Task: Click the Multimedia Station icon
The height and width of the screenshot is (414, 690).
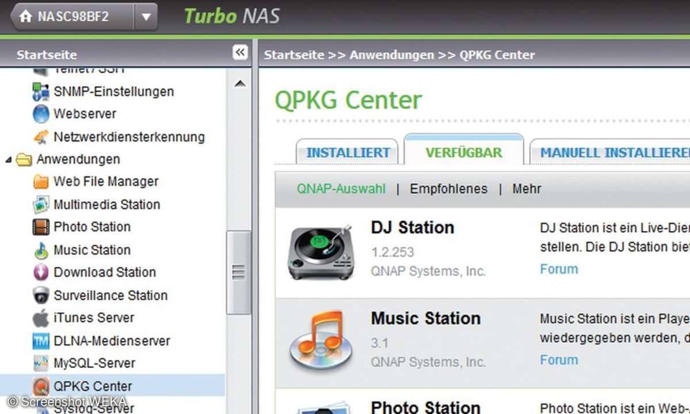Action: click(x=41, y=205)
